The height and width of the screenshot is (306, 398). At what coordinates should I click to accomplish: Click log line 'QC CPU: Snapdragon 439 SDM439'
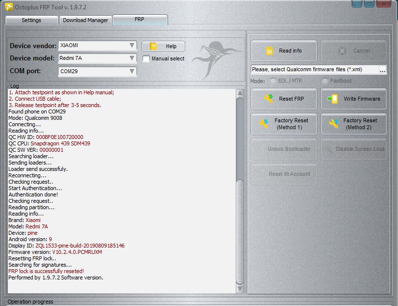[49, 143]
